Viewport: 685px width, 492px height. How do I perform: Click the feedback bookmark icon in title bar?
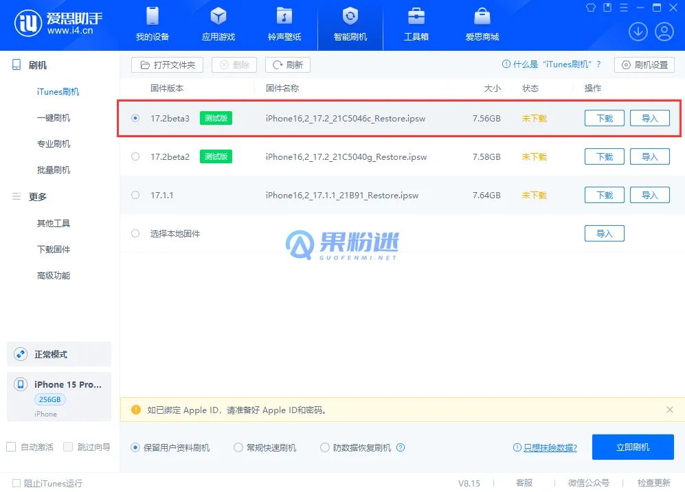tap(607, 8)
